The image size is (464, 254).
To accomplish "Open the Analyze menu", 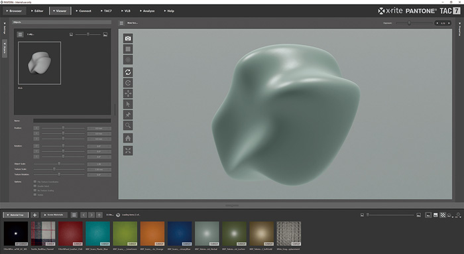I will click(147, 11).
